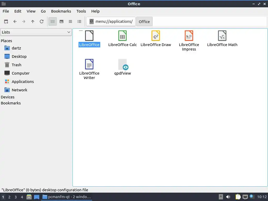Open the View menu
The height and width of the screenshot is (201, 268).
31,11
